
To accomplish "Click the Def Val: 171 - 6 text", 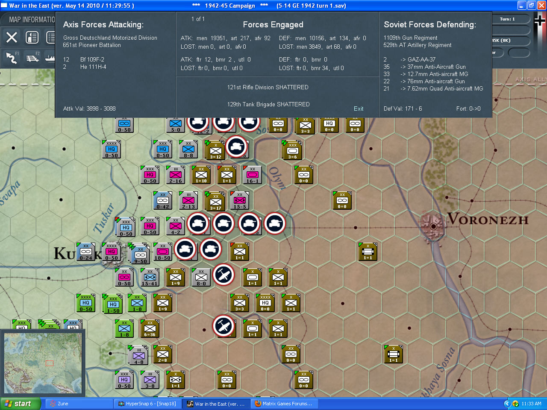I will click(403, 108).
